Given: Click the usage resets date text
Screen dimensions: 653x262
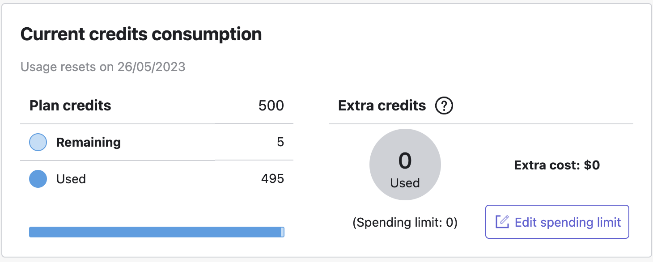Looking at the screenshot, I should (103, 67).
